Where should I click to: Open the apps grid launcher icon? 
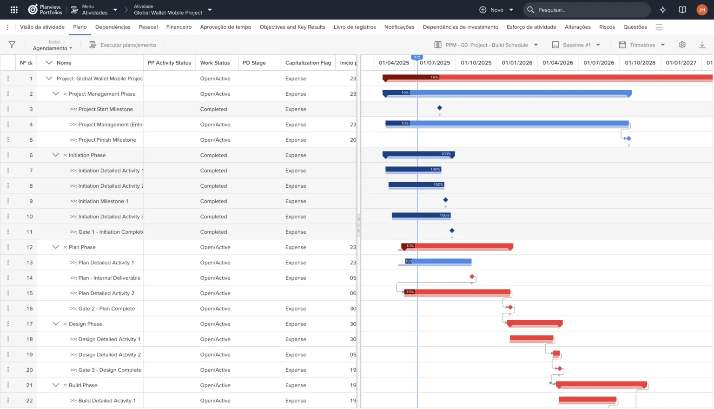tap(14, 10)
